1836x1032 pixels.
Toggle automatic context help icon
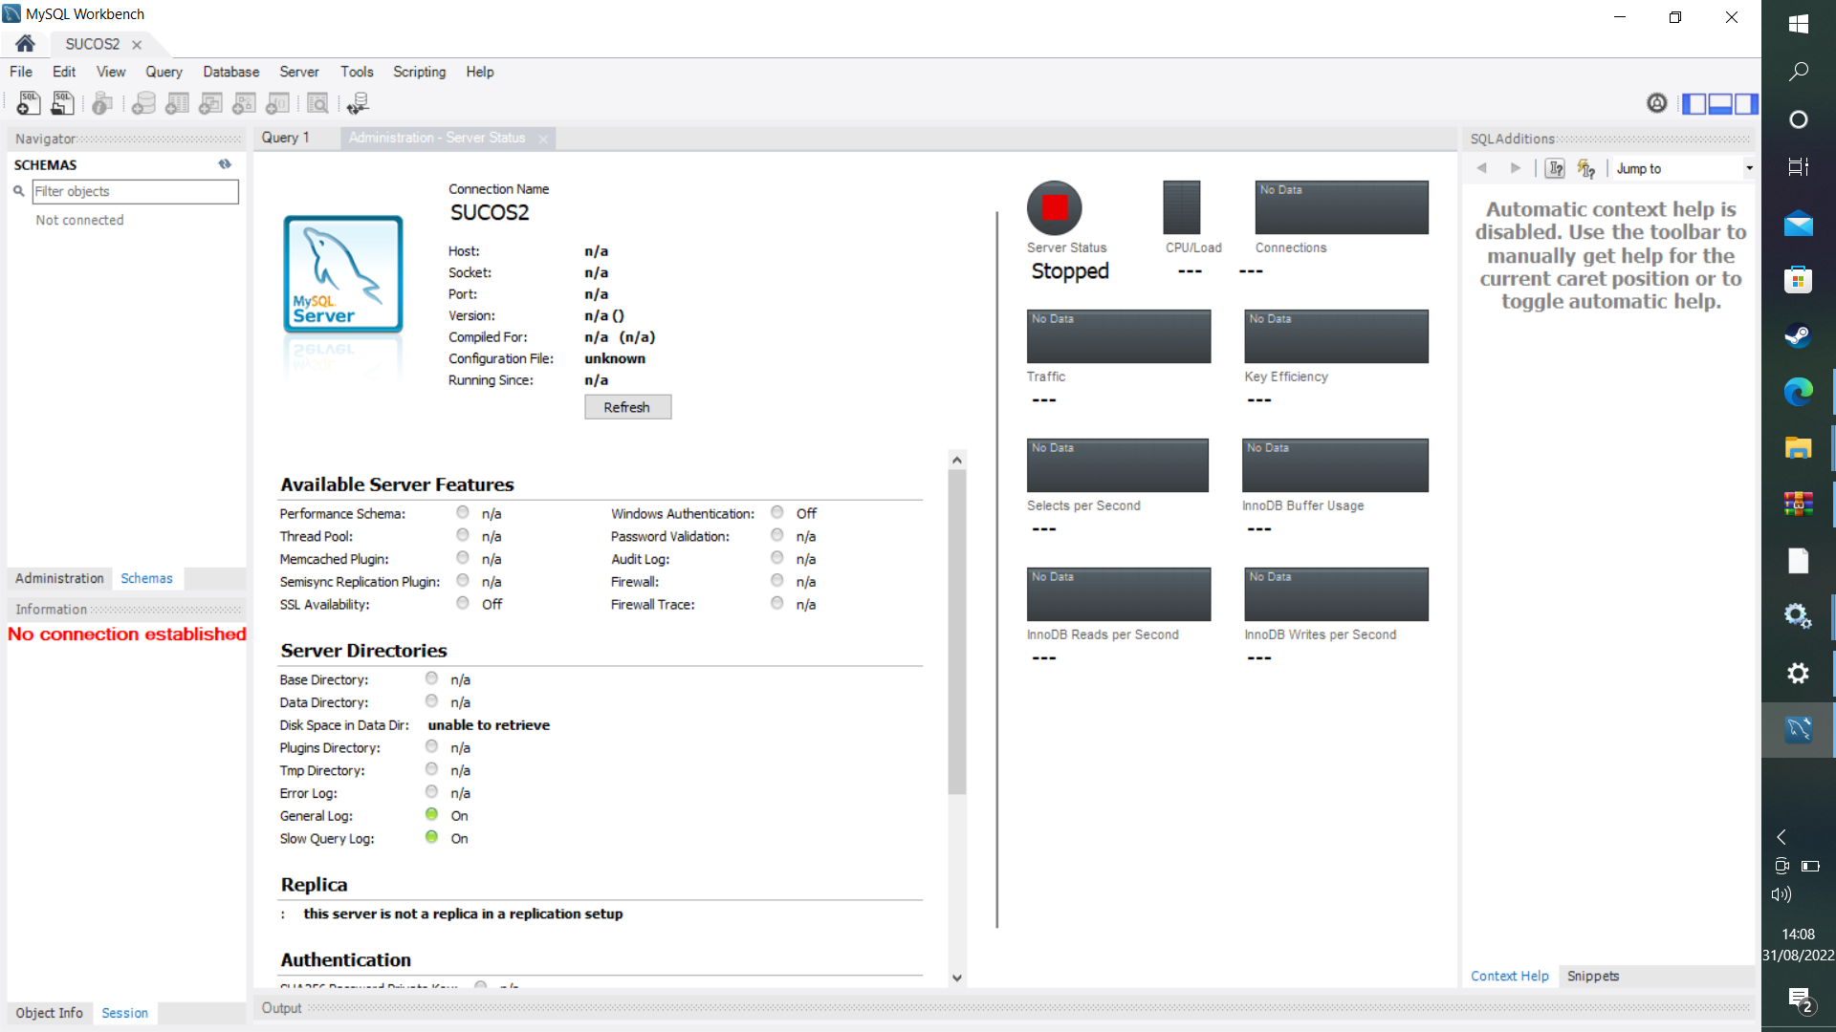(1586, 168)
